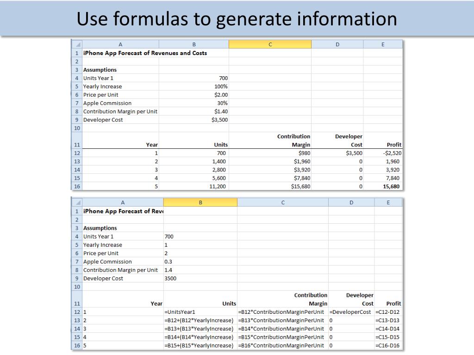Screen dimensions: 474x355
Task: Click title cell 'iPhone App Forecast of Revenues and Costs'
Action: (x=145, y=53)
